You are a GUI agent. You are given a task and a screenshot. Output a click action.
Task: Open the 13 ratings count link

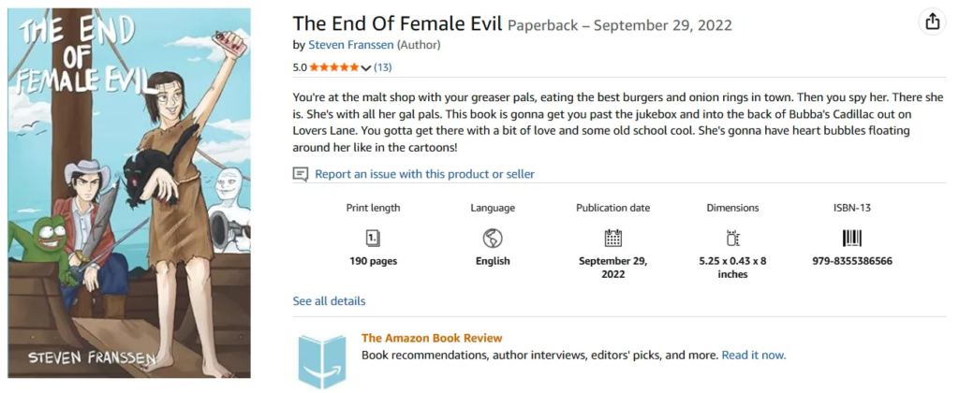pyautogui.click(x=383, y=67)
